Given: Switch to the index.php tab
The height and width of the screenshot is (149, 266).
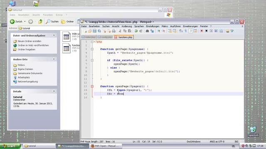Looking at the screenshot, I should tap(89, 37).
